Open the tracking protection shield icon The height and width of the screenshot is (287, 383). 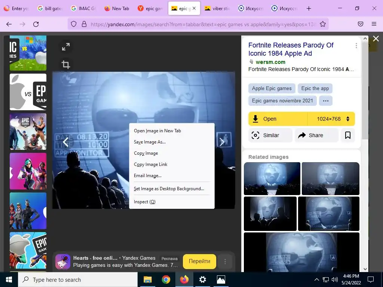click(x=74, y=24)
